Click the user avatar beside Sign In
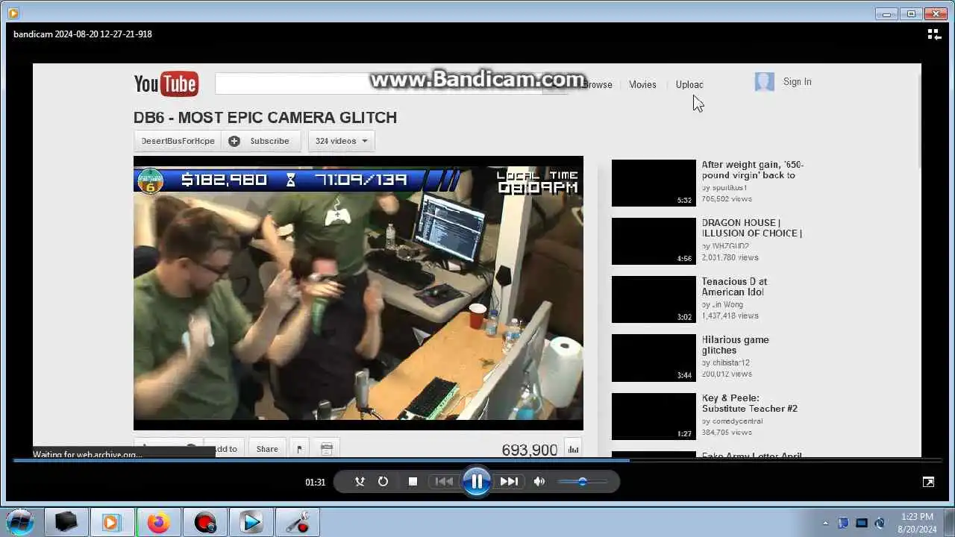955x537 pixels. (x=765, y=82)
